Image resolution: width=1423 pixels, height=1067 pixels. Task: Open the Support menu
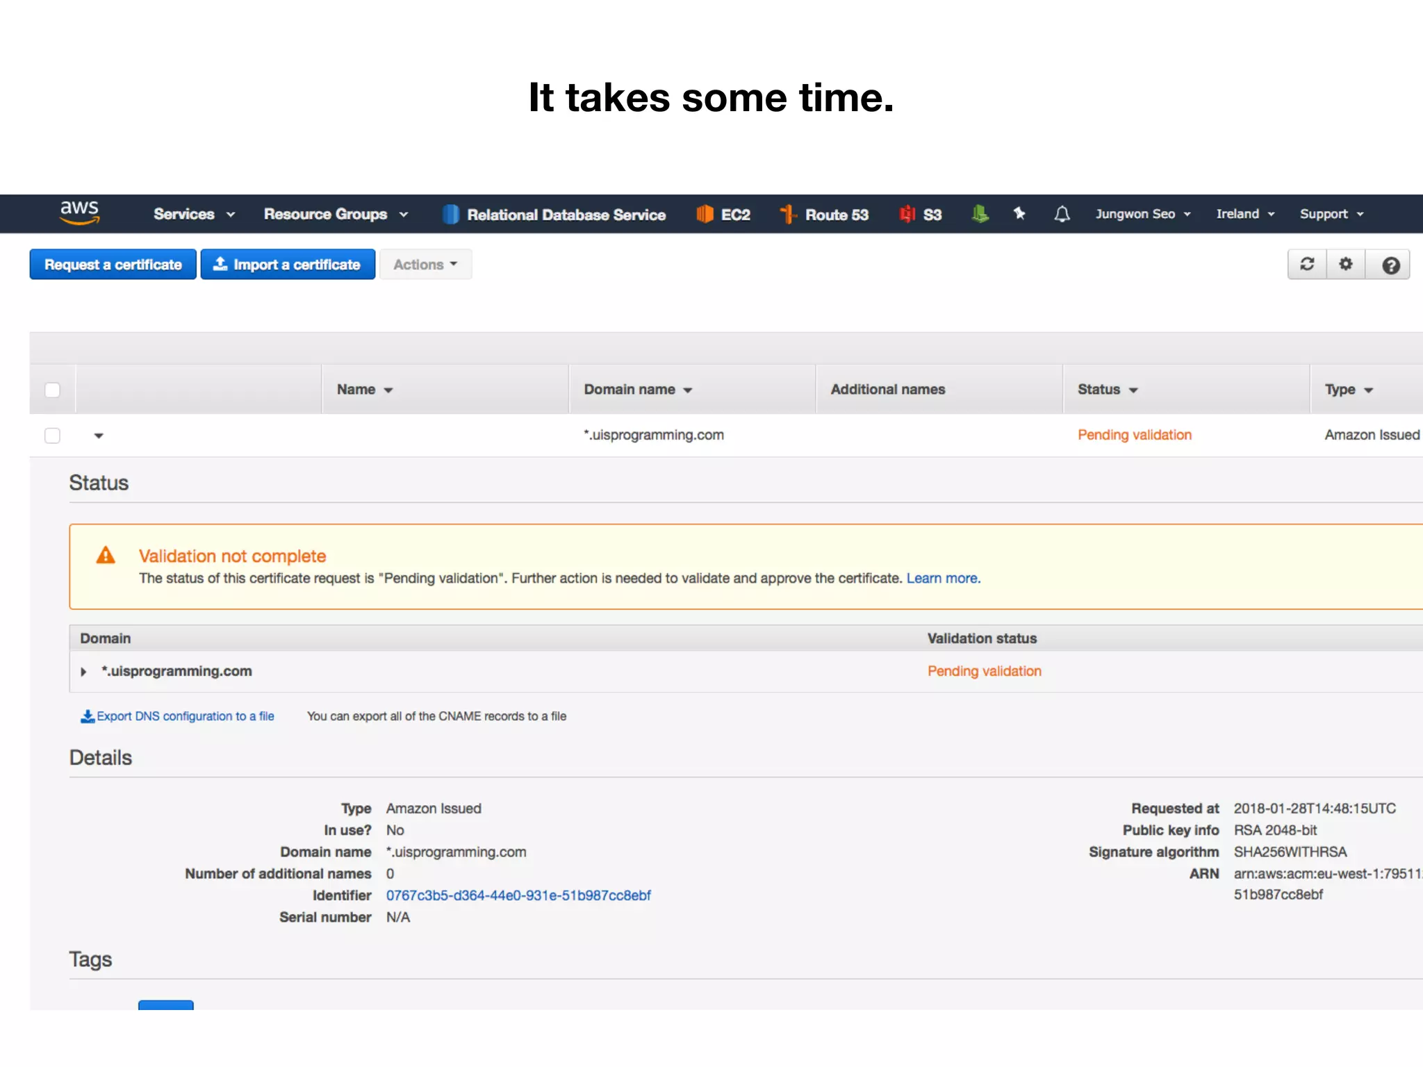[x=1331, y=214]
